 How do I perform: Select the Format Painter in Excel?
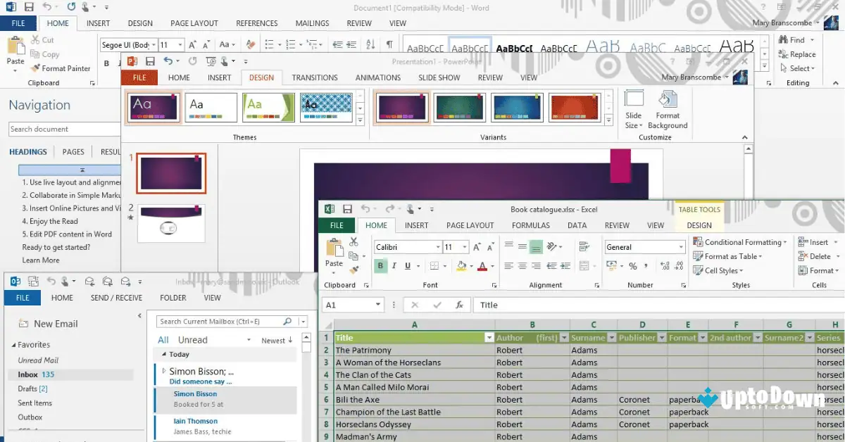pos(355,271)
